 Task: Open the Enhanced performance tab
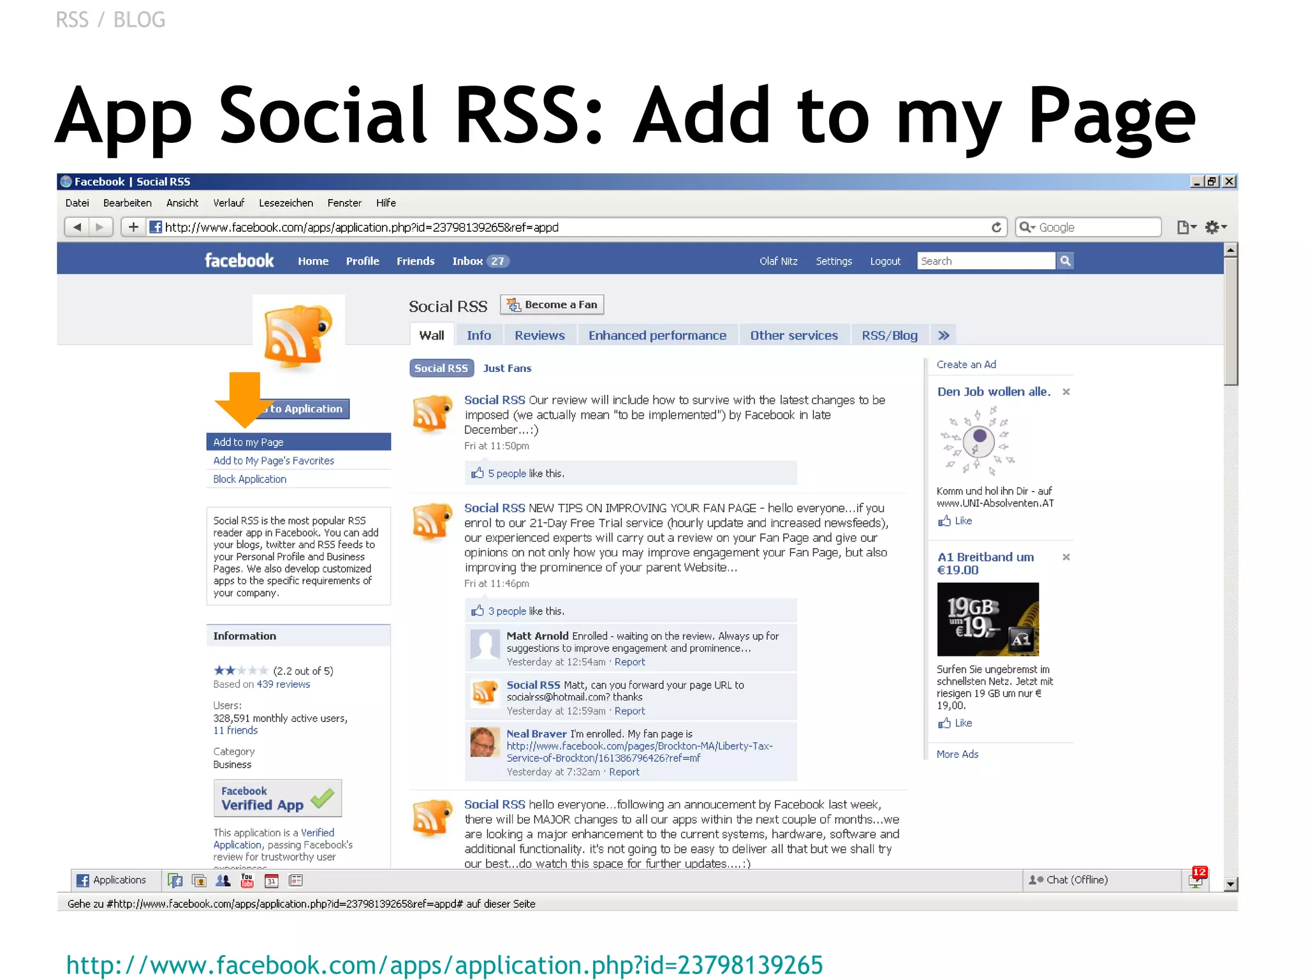(657, 336)
